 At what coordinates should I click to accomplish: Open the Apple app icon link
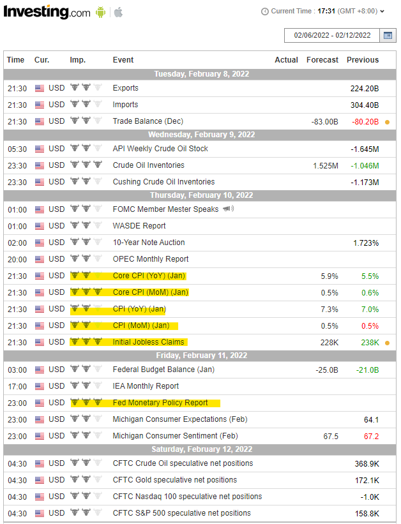(x=118, y=12)
